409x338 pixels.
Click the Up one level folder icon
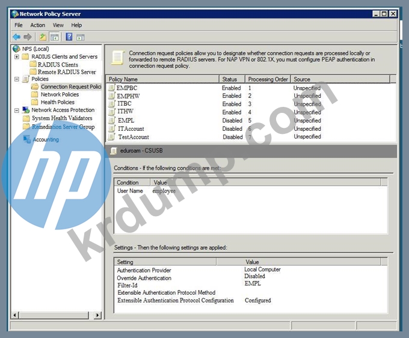pyautogui.click(x=43, y=37)
